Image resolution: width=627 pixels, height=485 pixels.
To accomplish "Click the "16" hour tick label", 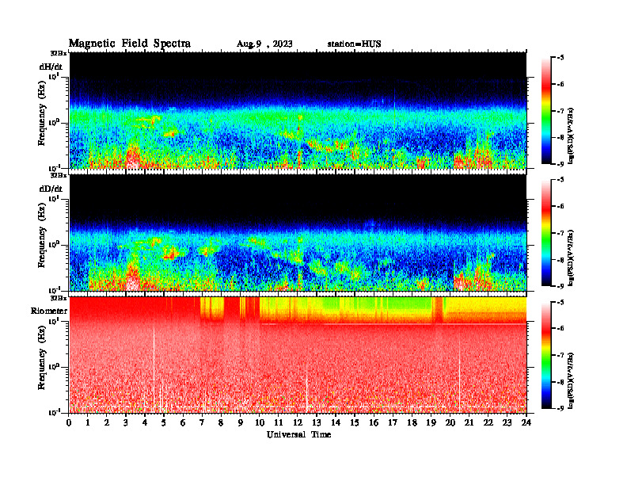I will [374, 422].
